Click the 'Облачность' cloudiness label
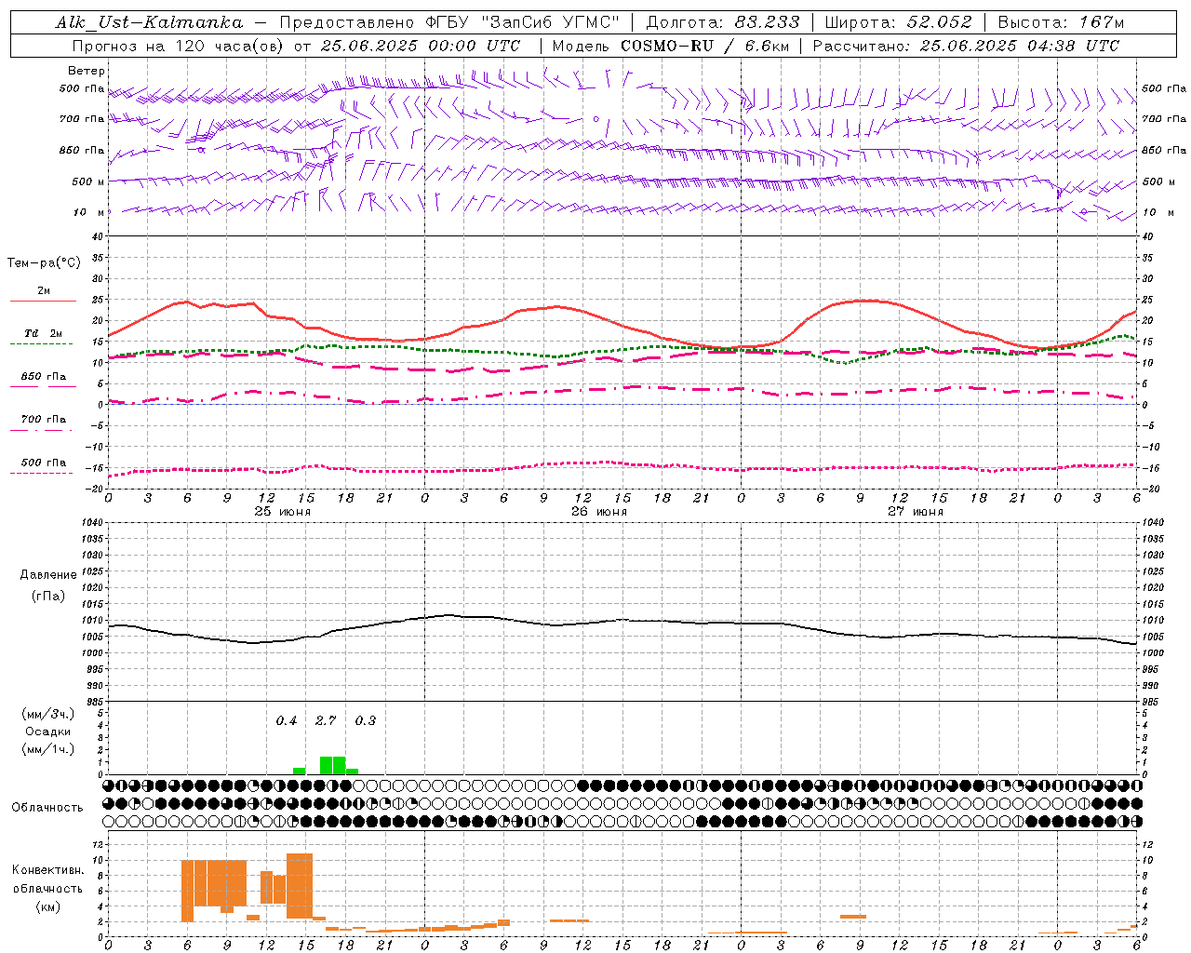 pyautogui.click(x=47, y=807)
